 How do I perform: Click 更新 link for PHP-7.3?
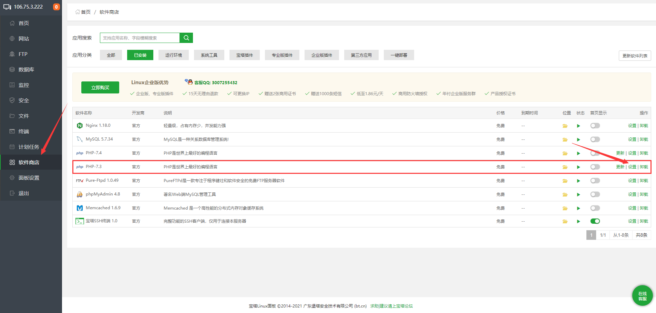click(x=620, y=167)
